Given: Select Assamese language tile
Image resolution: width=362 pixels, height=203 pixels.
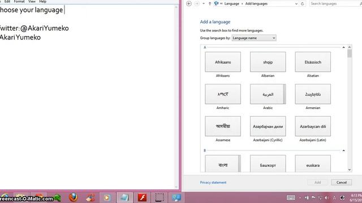Looking at the screenshot, I should coord(223,126).
